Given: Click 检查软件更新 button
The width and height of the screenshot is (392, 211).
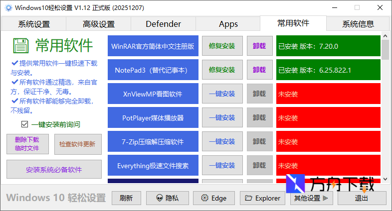Looking at the screenshot, I should click(x=78, y=144).
